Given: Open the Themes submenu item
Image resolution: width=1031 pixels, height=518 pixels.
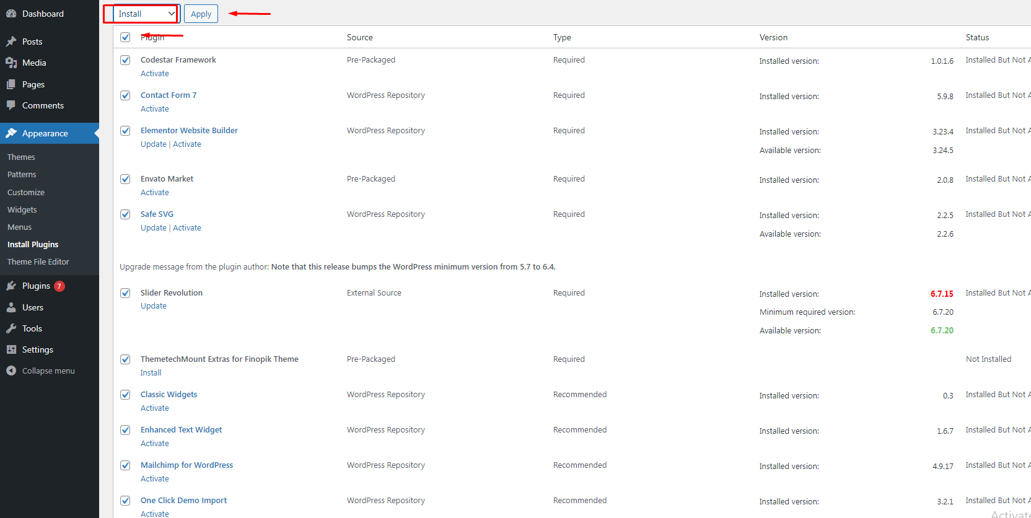Looking at the screenshot, I should 21,157.
